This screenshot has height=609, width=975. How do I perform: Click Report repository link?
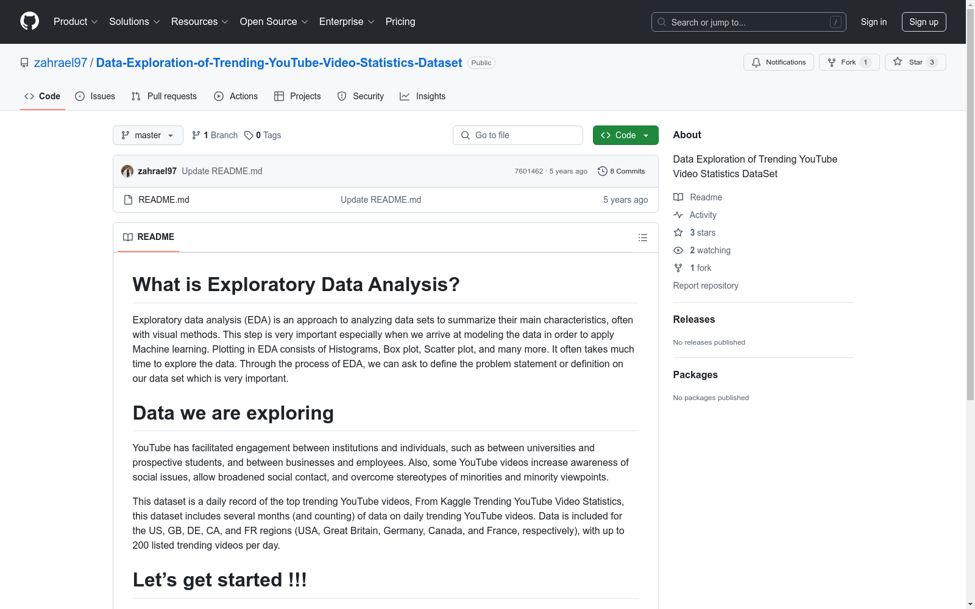tap(706, 286)
